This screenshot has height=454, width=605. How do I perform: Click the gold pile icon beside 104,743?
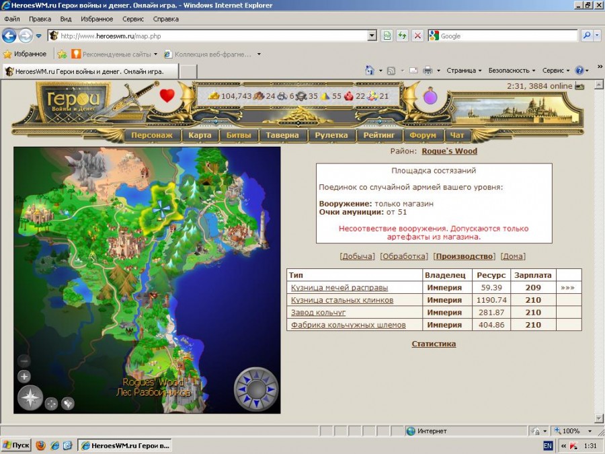[x=214, y=96]
